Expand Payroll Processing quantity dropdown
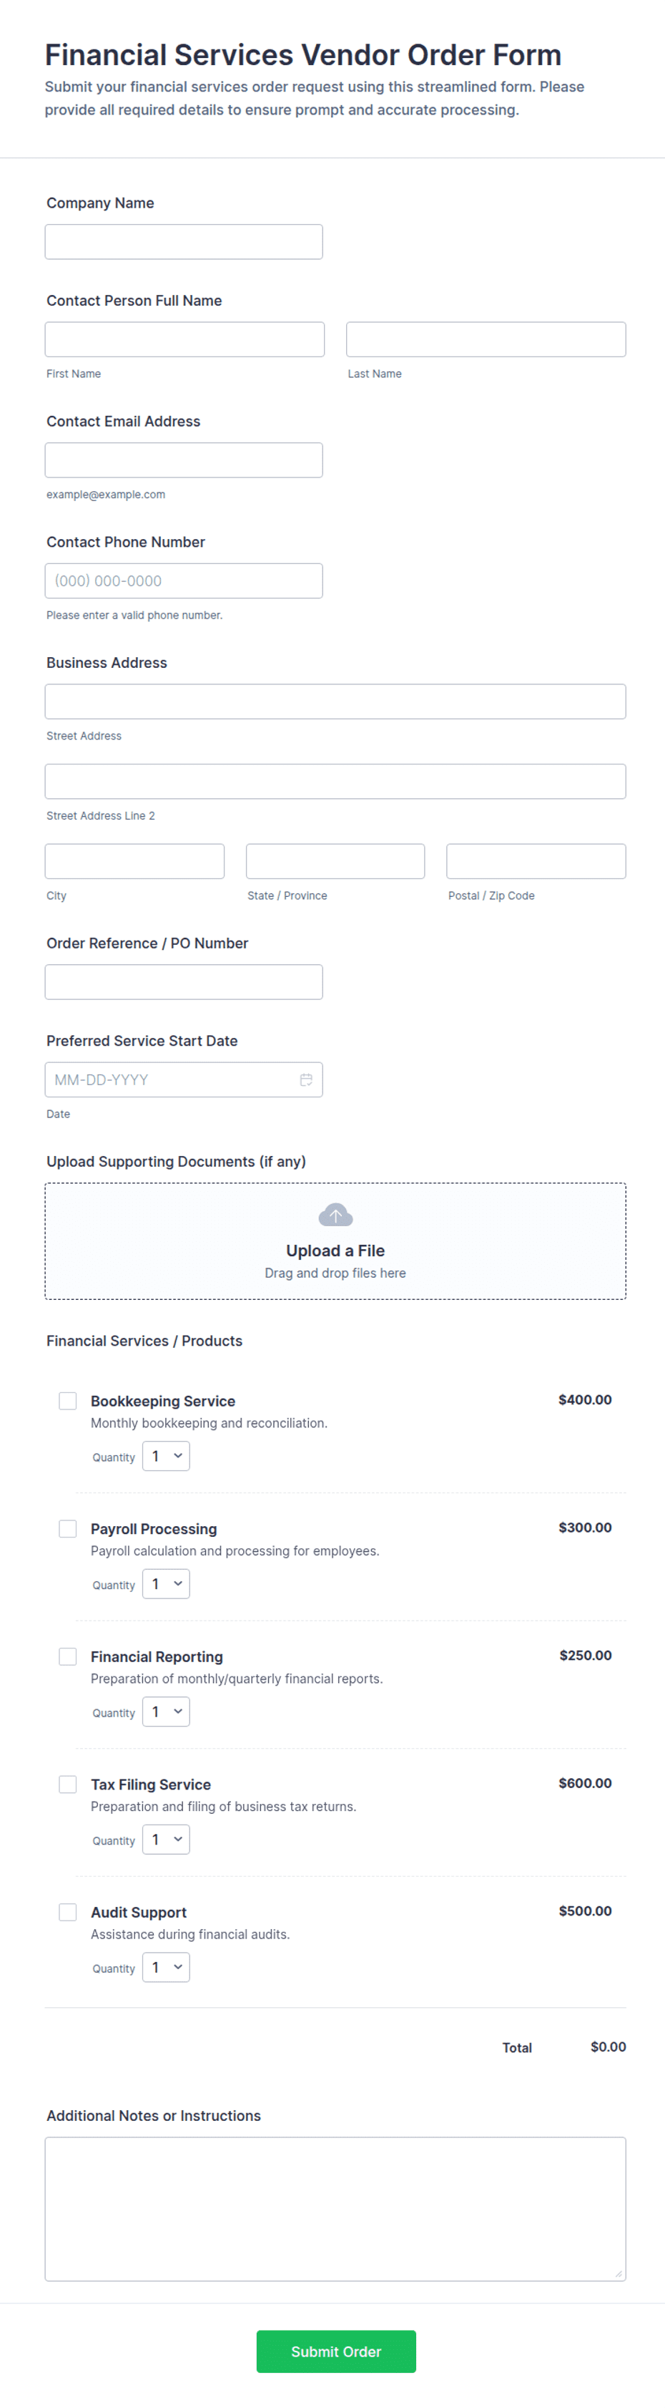Viewport: 665px width, 2408px height. pyautogui.click(x=166, y=1585)
